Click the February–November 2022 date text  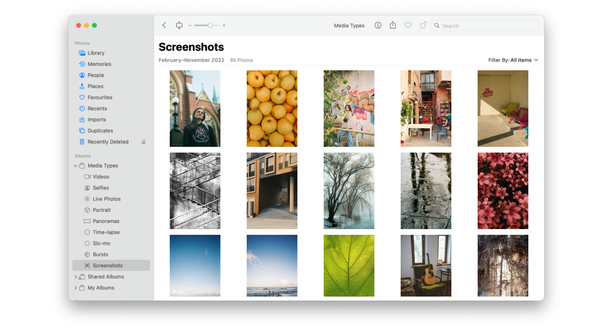click(x=191, y=60)
